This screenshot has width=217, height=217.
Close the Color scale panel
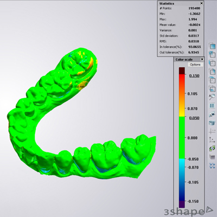coord(202,60)
